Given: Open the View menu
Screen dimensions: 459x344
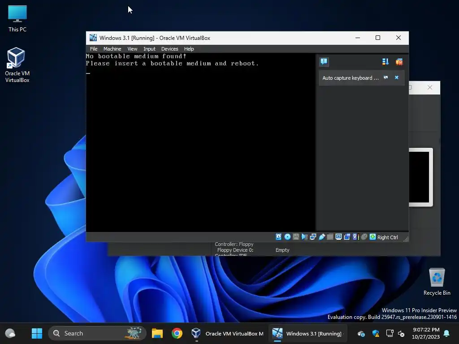Looking at the screenshot, I should click(132, 49).
